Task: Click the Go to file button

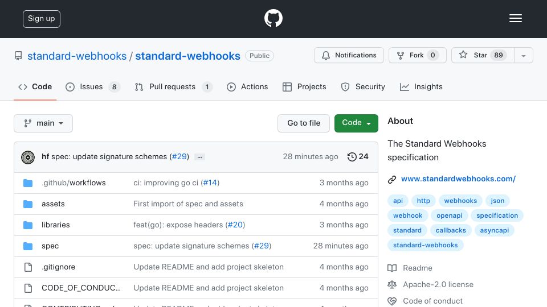Action: [304, 123]
